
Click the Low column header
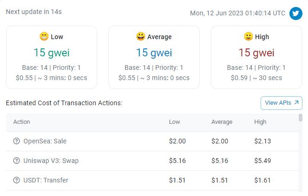tap(174, 122)
